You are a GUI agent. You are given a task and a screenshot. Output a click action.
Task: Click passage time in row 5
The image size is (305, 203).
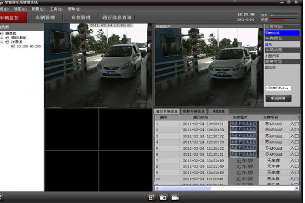pos(203,148)
